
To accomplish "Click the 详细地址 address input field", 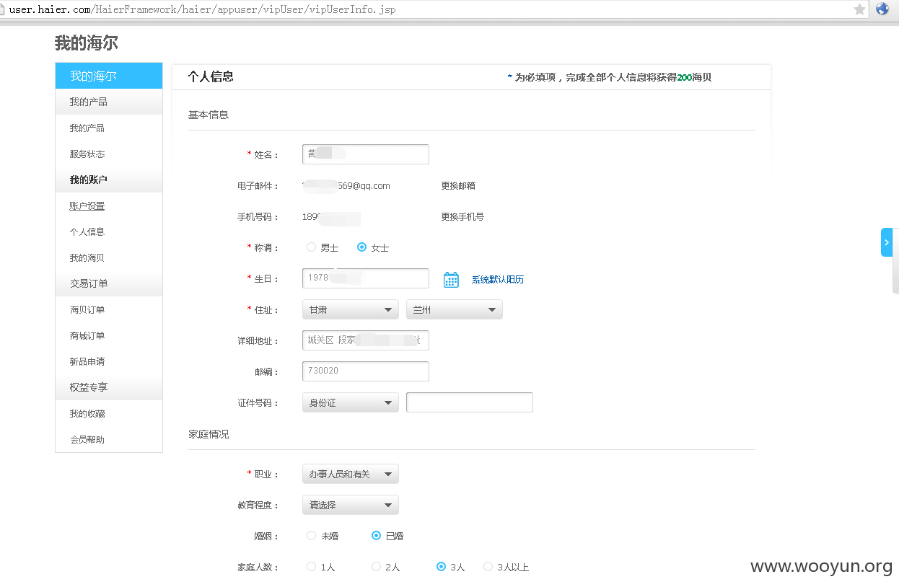I will click(366, 340).
